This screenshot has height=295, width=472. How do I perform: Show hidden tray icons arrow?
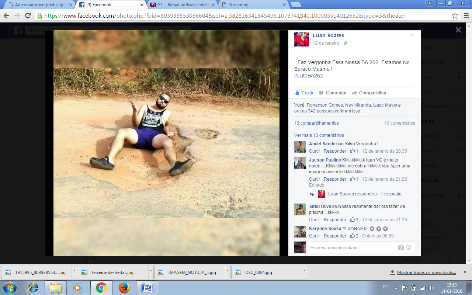click(395, 288)
